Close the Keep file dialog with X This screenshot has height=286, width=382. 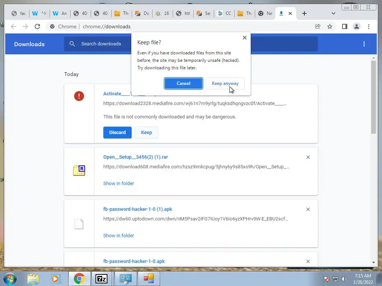[x=245, y=38]
